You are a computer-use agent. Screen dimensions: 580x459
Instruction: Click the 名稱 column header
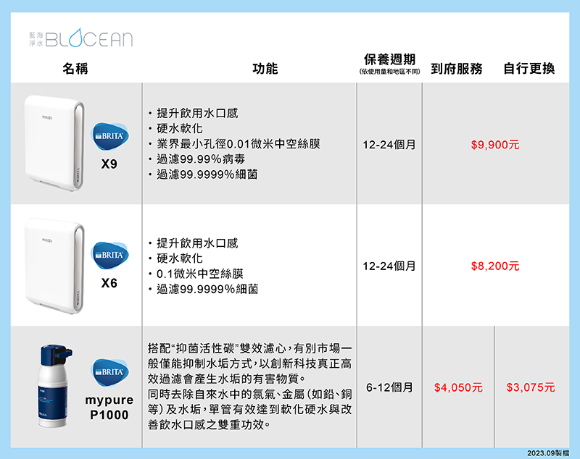click(75, 69)
